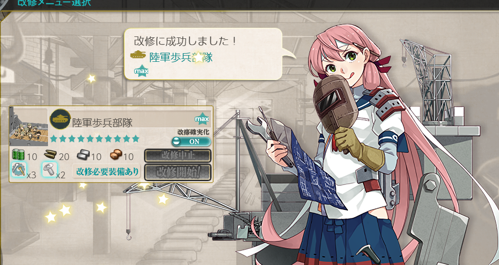Toggle the 改修確実化 ON switch
The width and height of the screenshot is (499, 265).
tap(191, 141)
